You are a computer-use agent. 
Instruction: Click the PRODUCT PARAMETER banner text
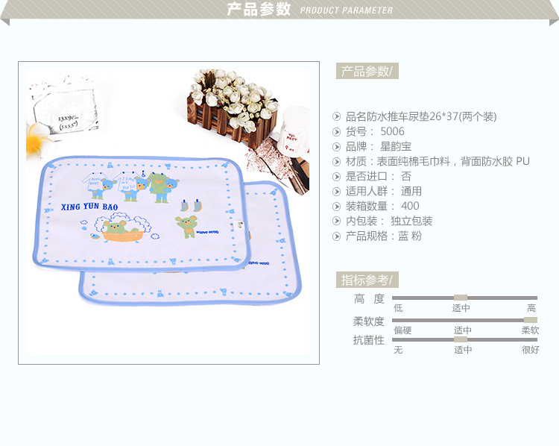point(346,10)
